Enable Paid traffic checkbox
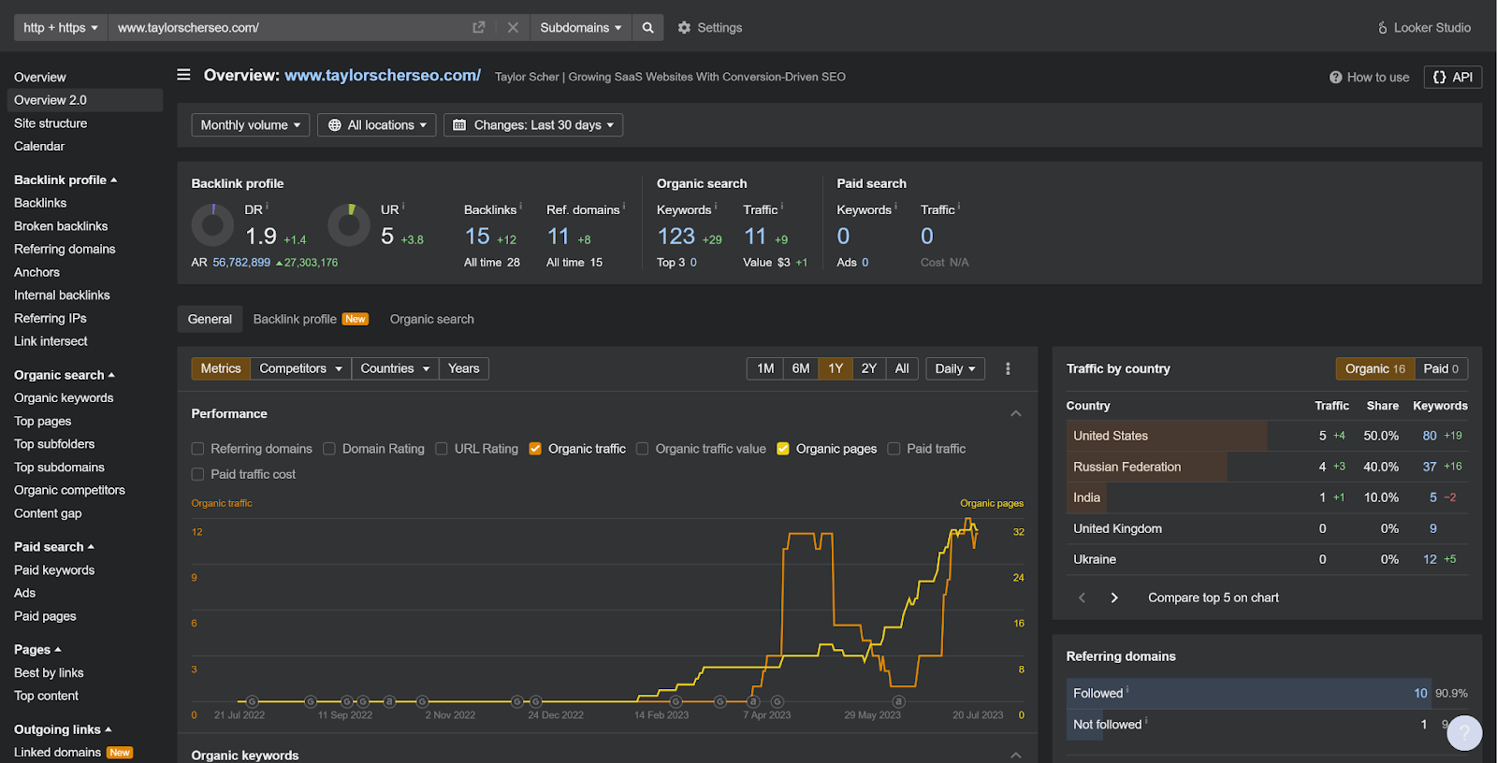1497x763 pixels. click(894, 449)
